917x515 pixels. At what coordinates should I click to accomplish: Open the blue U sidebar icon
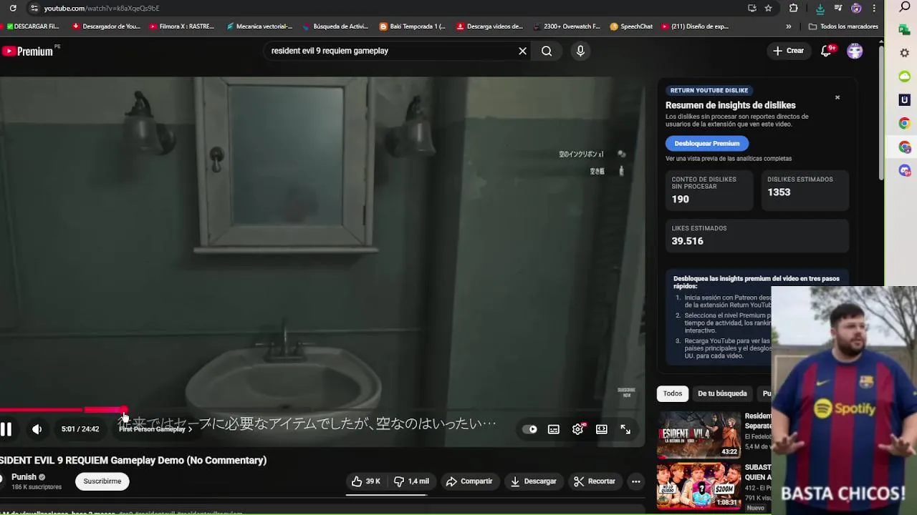905,100
